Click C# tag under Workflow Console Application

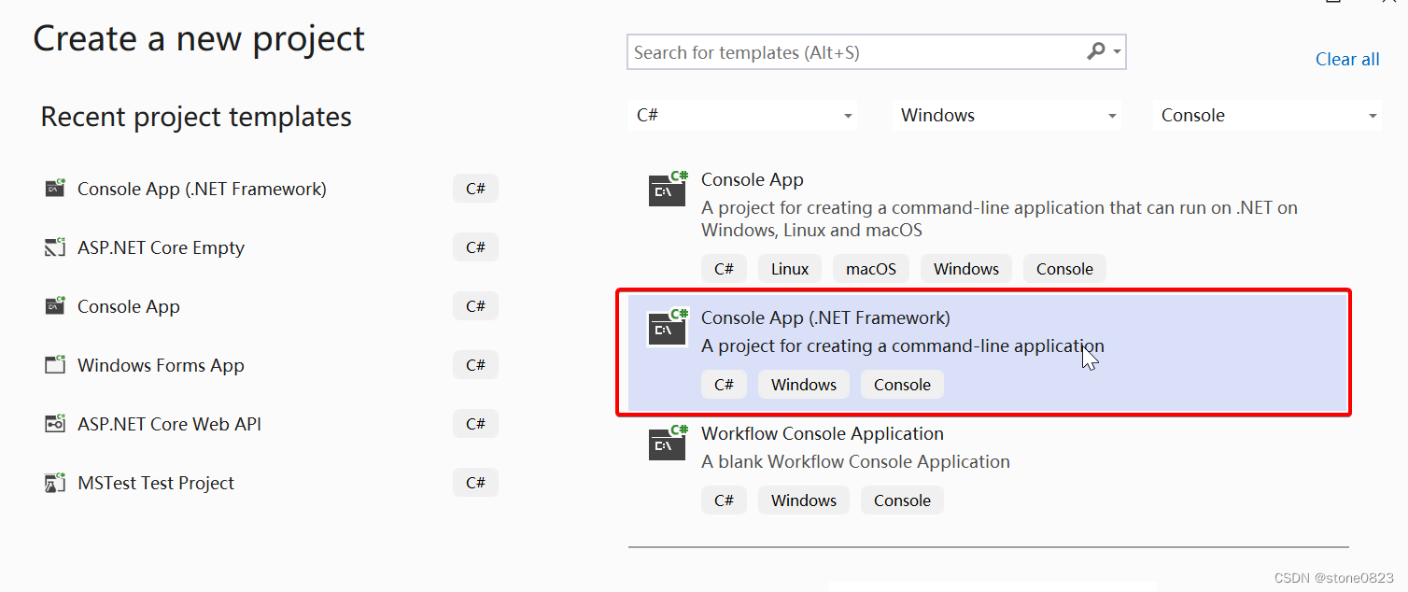724,500
